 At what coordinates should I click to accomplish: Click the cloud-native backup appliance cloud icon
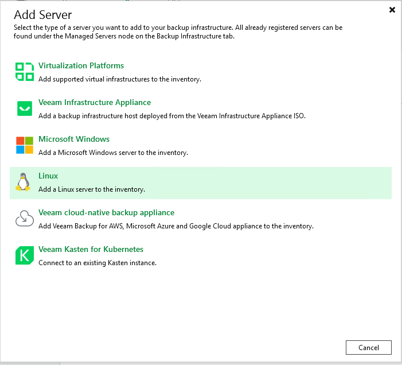pos(24,219)
